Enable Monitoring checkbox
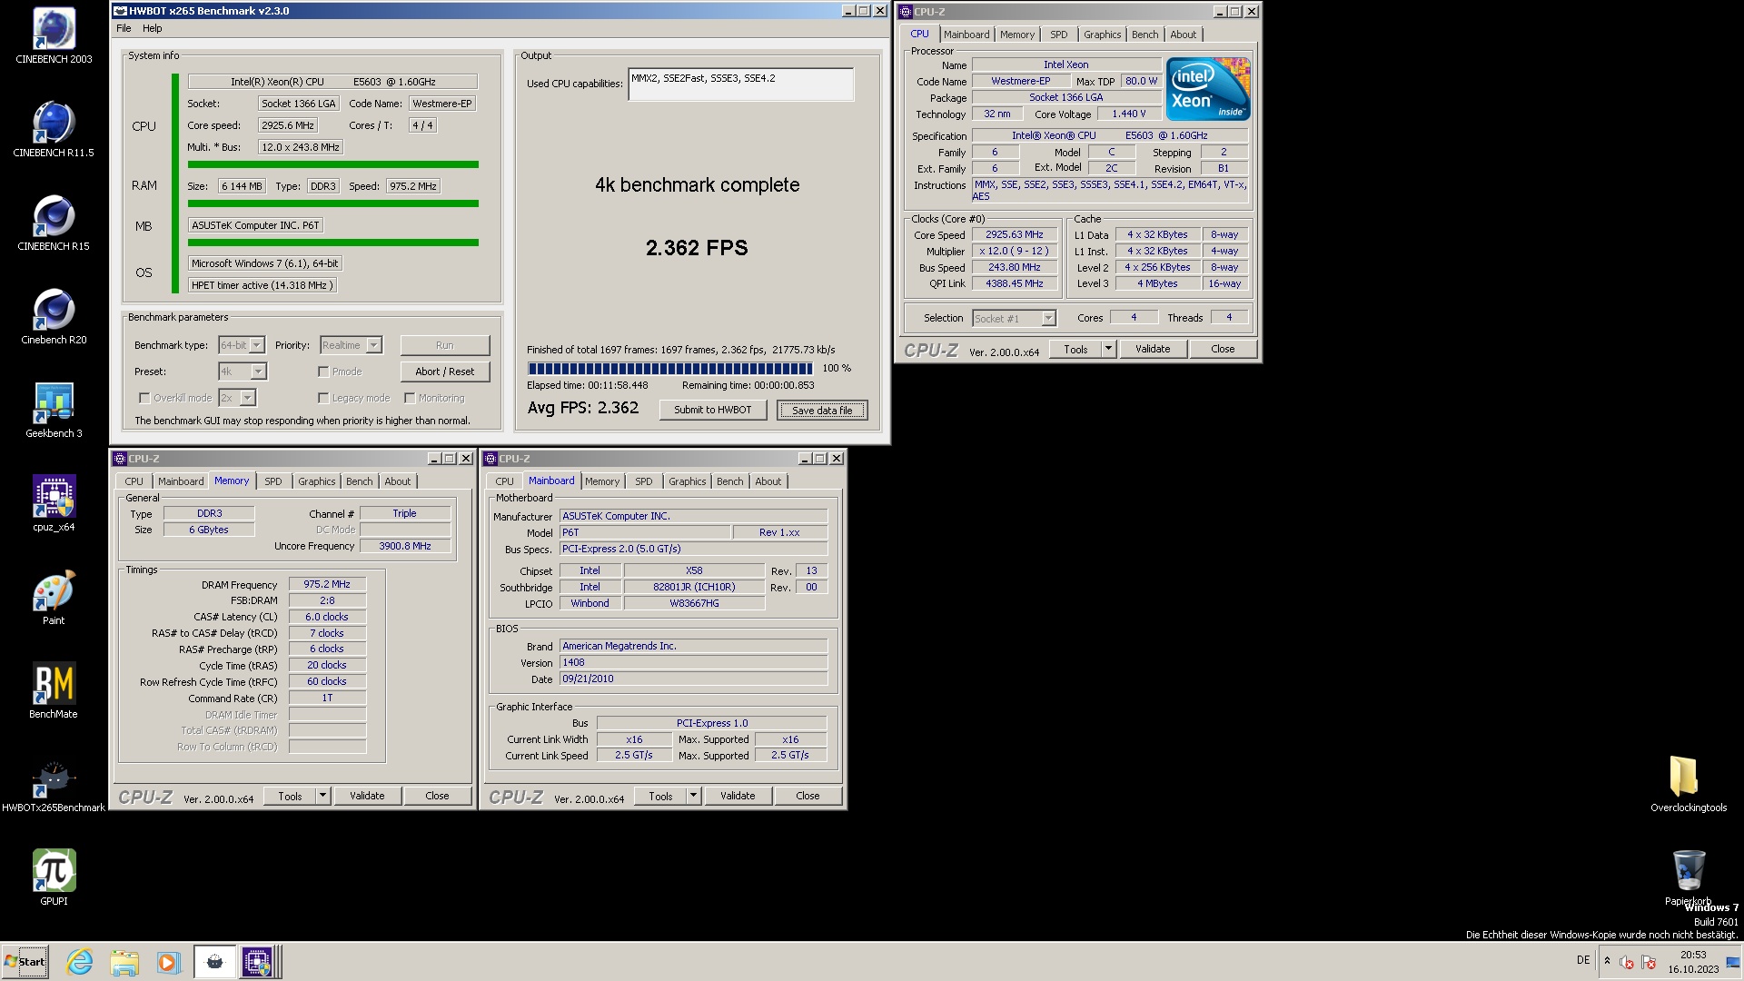The image size is (1744, 981). tap(410, 398)
